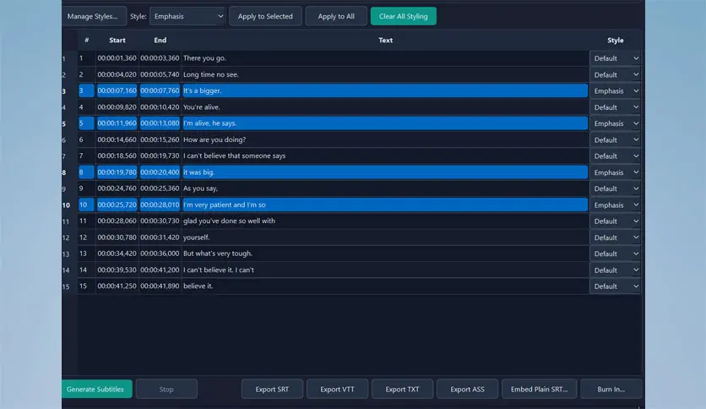The image size is (706, 409).
Task: Click the Embed Plain SRT button
Action: (539, 390)
